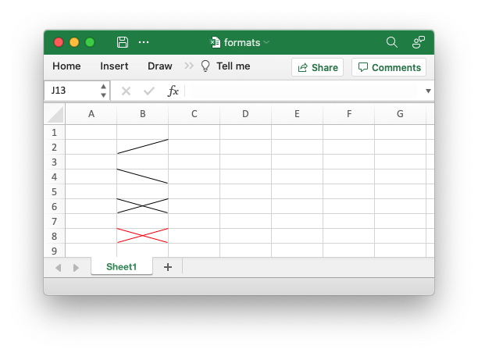This screenshot has height=353, width=478.
Task: Open the share/collaborate people icon
Action: point(419,42)
